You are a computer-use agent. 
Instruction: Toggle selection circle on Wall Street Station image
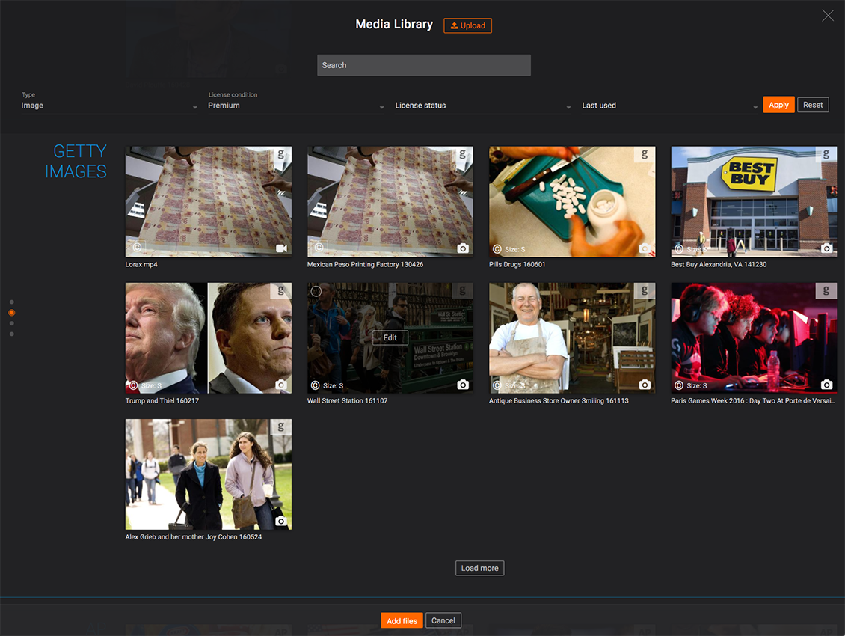(x=316, y=291)
